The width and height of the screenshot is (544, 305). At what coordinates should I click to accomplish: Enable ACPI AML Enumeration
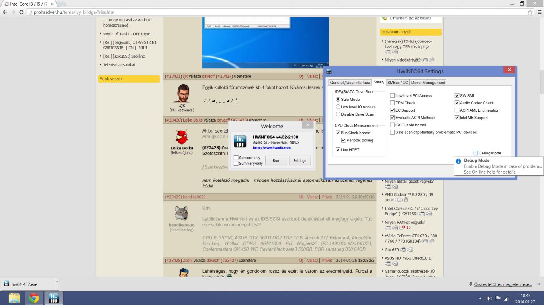click(457, 110)
